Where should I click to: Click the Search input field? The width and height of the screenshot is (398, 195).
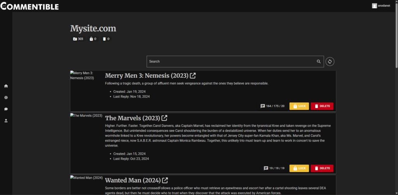click(231, 62)
